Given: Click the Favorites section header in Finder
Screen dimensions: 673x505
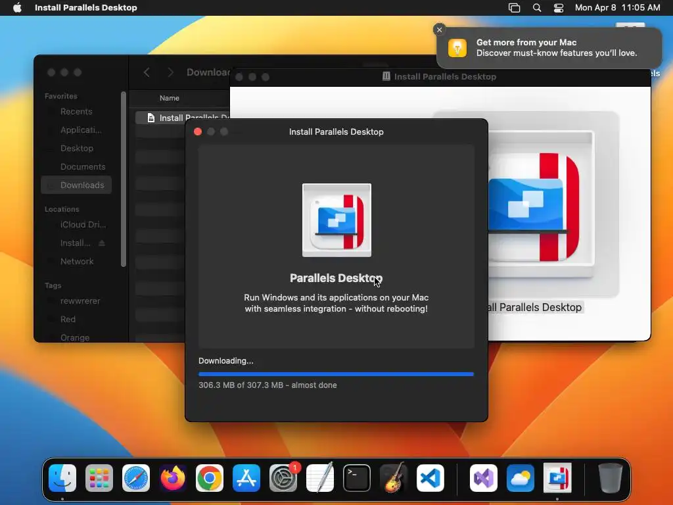Looking at the screenshot, I should (x=61, y=96).
